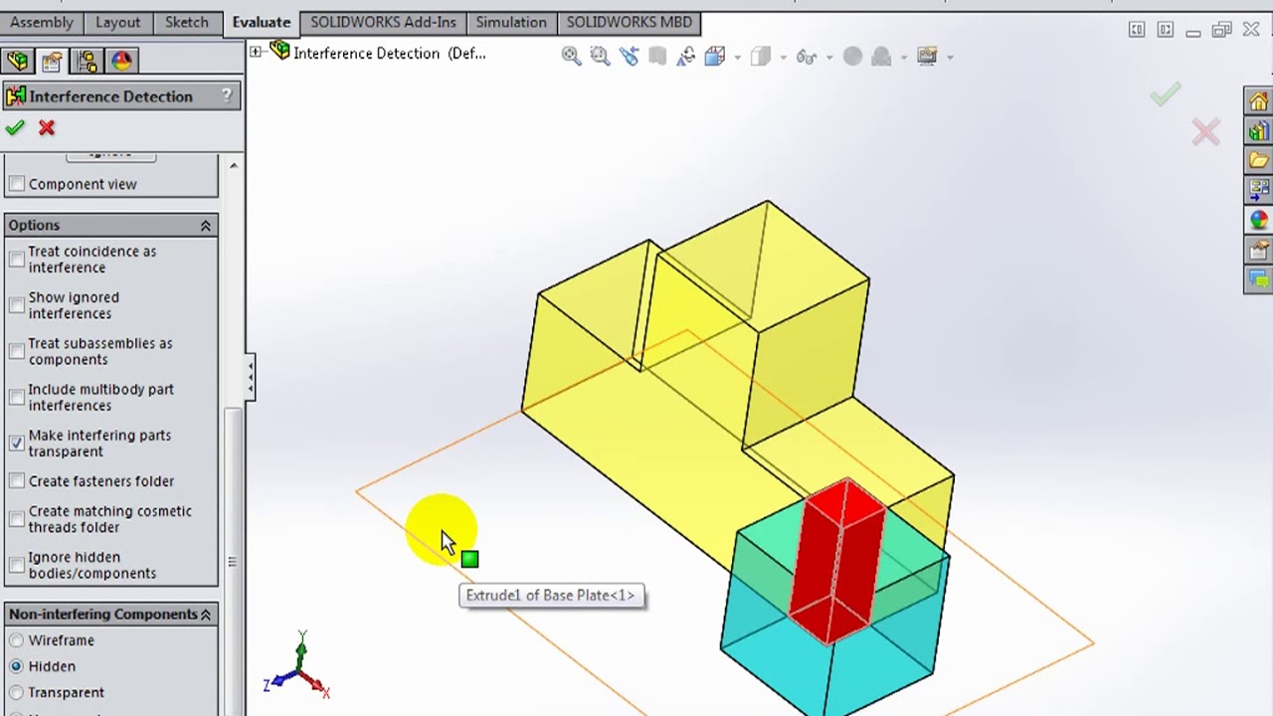Screen dimensions: 1273x716
Task: Check Create fasteners folder
Action: (17, 481)
